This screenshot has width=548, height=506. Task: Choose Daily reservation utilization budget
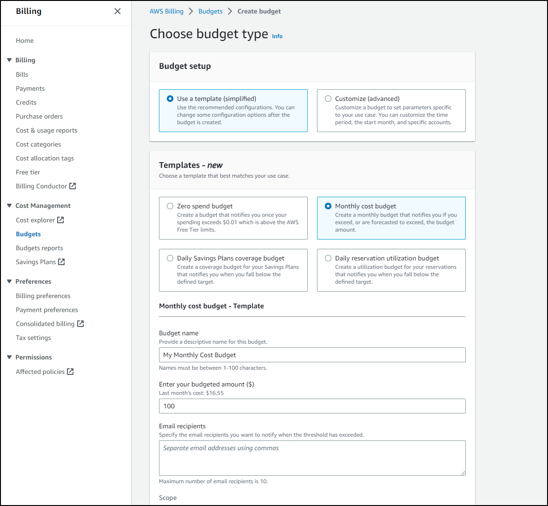(328, 258)
